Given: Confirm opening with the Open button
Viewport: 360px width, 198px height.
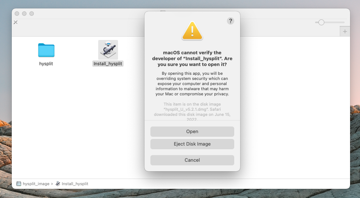Looking at the screenshot, I should (192, 132).
